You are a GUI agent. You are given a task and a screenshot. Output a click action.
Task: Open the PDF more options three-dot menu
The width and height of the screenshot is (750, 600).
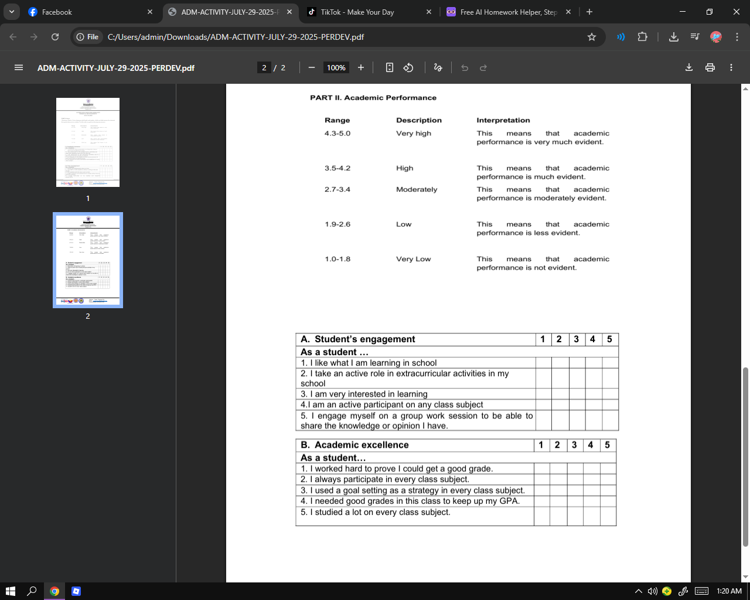click(x=731, y=67)
